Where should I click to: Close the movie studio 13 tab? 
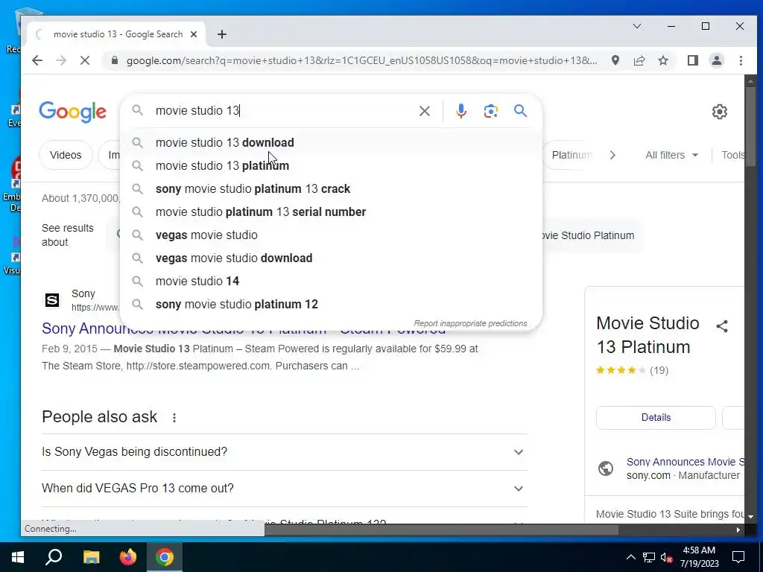pyautogui.click(x=194, y=34)
